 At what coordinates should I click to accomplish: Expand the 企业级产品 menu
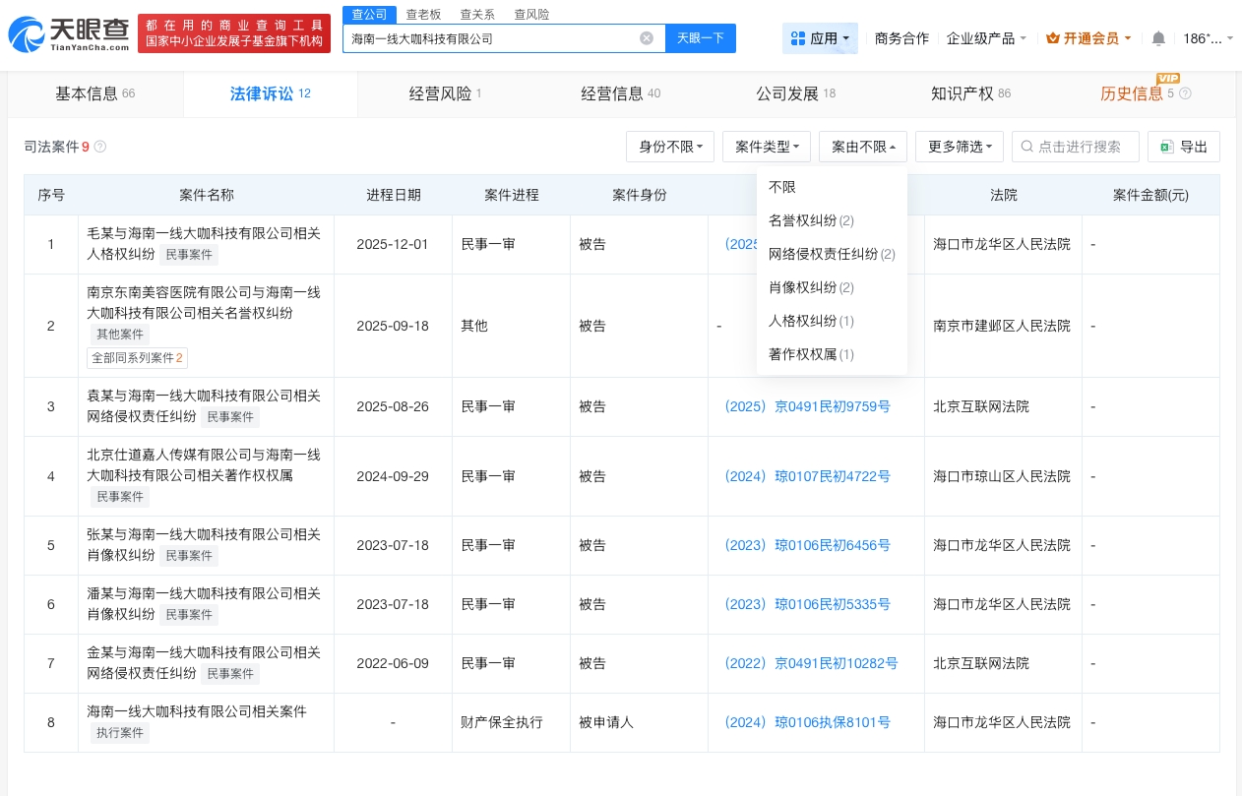[986, 38]
